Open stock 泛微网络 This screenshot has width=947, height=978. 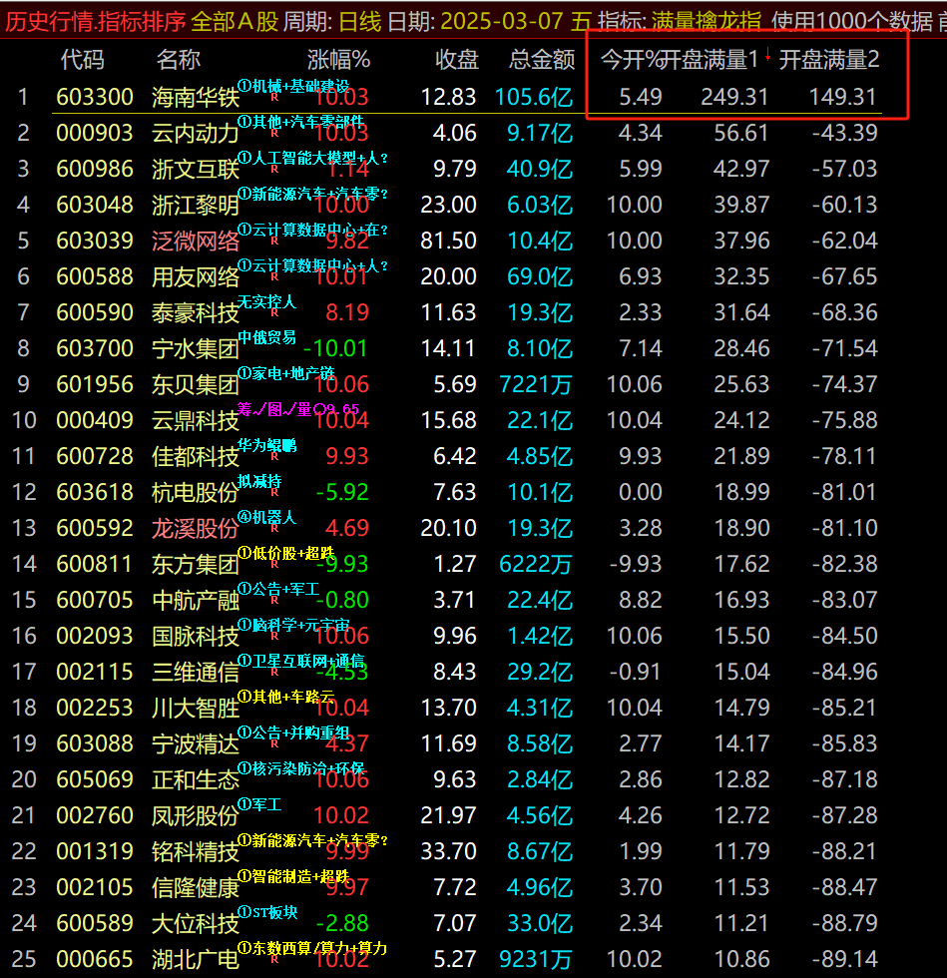[196, 242]
